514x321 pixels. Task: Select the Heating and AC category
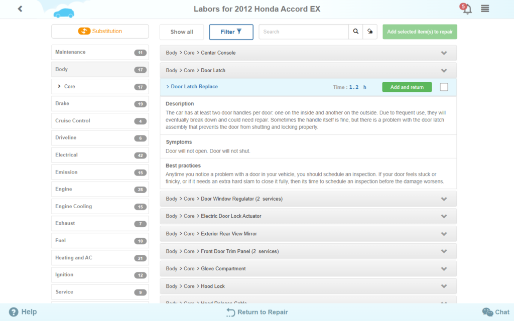(100, 258)
